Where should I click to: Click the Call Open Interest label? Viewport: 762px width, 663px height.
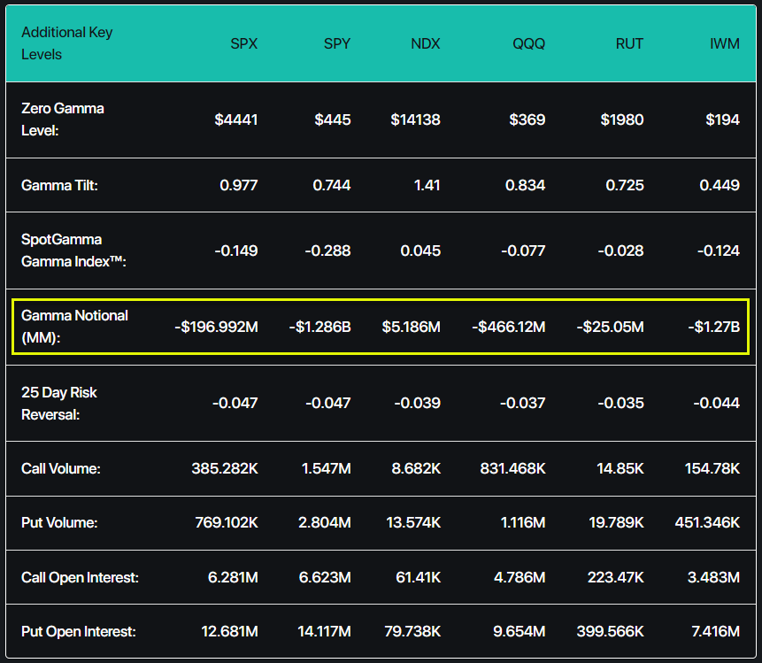pyautogui.click(x=80, y=577)
